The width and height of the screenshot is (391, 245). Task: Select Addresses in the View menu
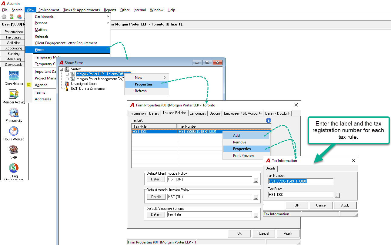[x=43, y=99]
